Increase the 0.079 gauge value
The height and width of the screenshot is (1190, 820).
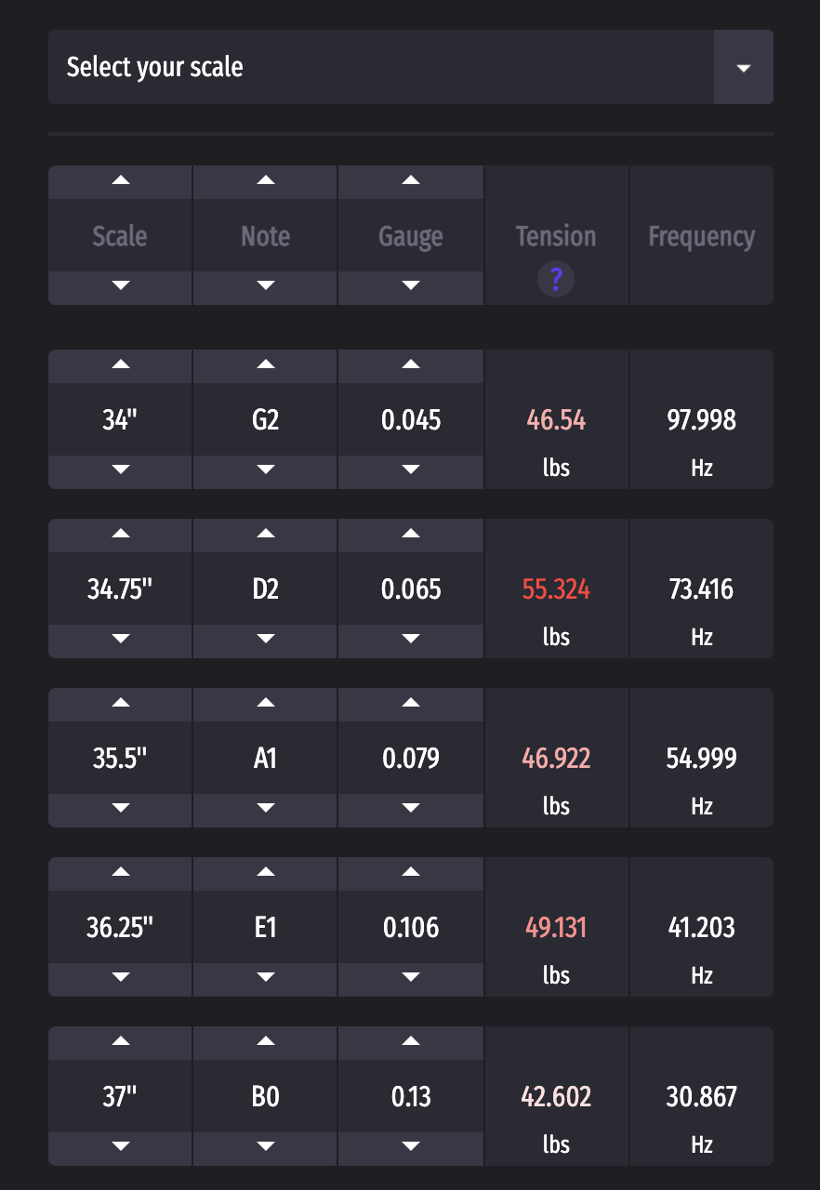pos(411,704)
